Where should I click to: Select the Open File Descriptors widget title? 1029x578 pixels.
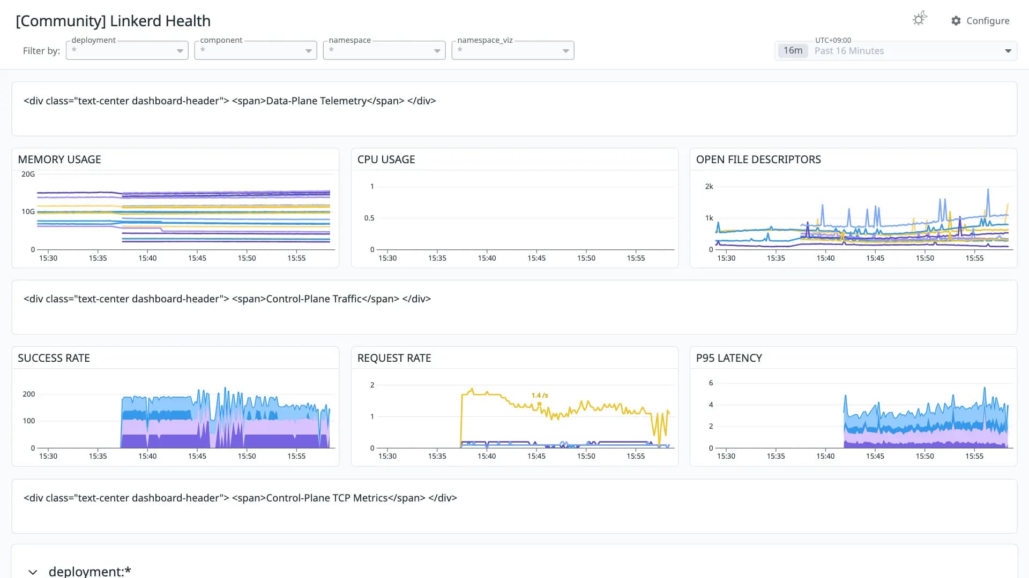click(x=758, y=159)
